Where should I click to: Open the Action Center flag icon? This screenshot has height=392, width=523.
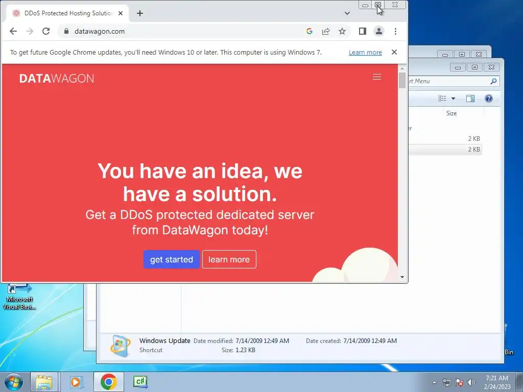(x=459, y=382)
